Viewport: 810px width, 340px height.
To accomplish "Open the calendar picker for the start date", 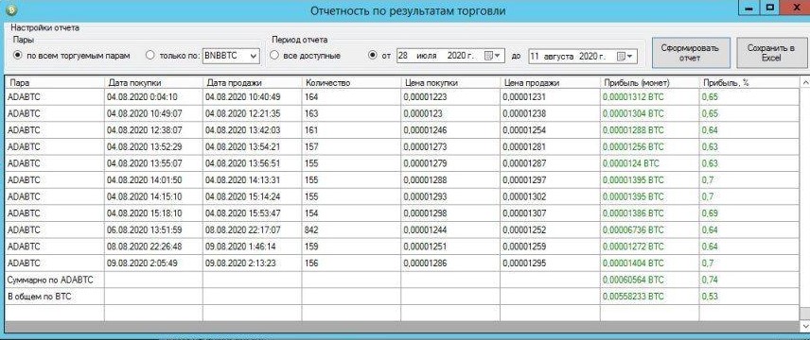I will [x=491, y=56].
